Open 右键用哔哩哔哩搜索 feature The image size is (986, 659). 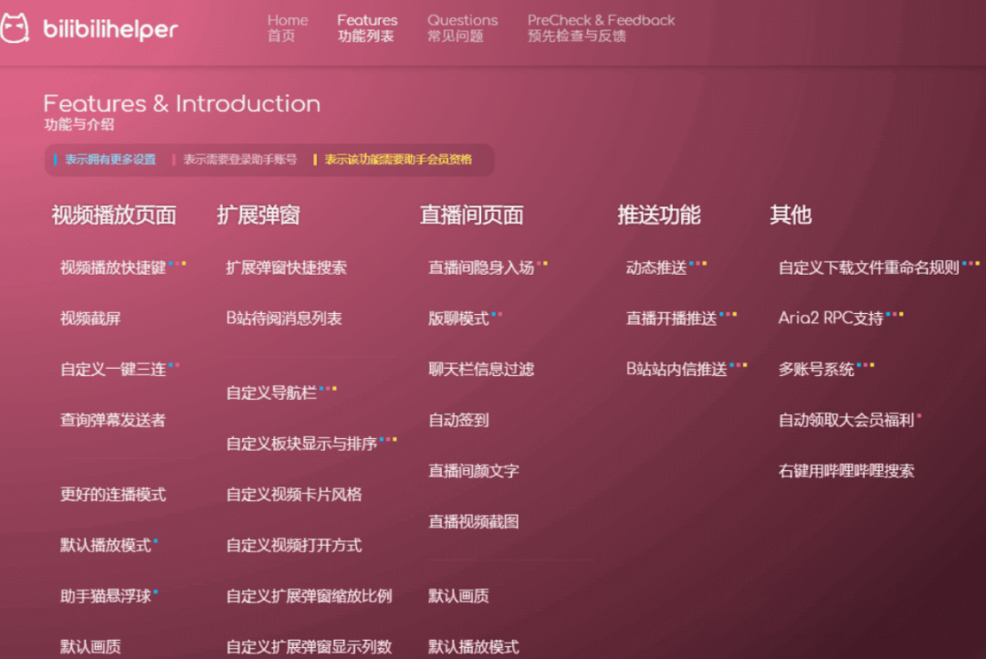(x=846, y=471)
